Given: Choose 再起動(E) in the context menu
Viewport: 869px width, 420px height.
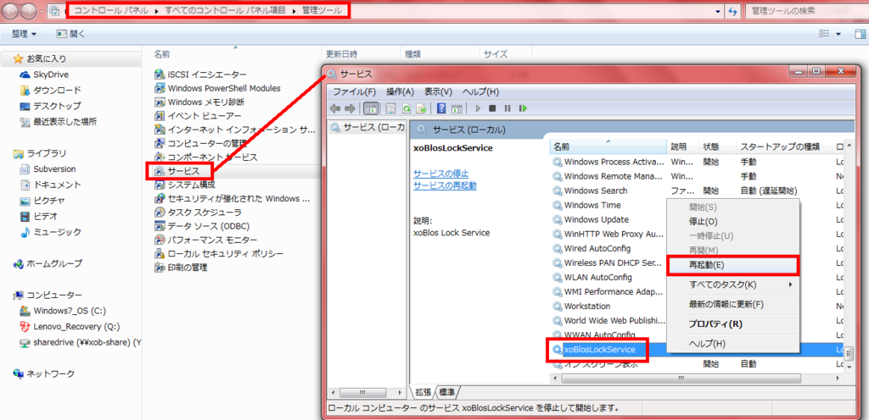Looking at the screenshot, I should 732,265.
